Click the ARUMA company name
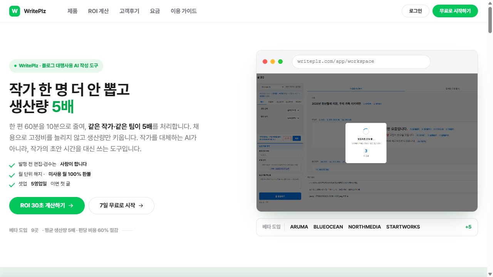The width and height of the screenshot is (493, 277). [x=299, y=227]
